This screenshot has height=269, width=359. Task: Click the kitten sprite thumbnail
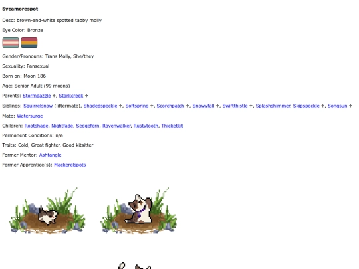tap(47, 211)
